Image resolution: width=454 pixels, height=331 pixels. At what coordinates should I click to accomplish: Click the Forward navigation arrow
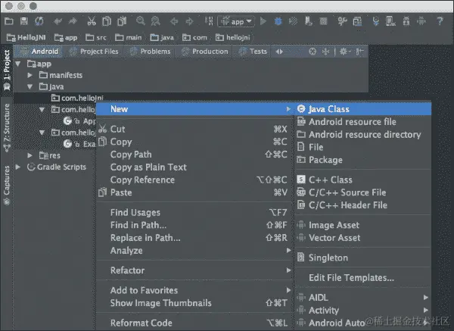click(189, 21)
